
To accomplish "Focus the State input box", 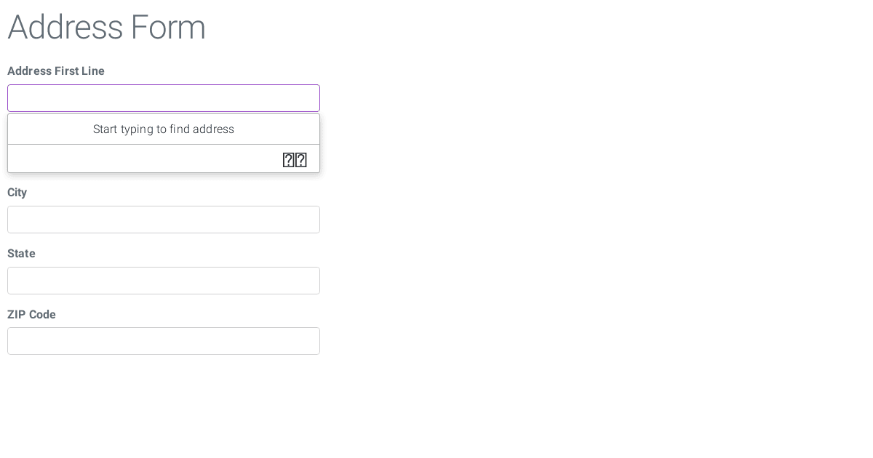I will click(164, 281).
